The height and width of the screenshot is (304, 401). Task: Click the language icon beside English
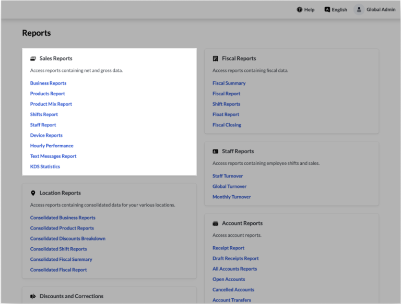click(x=327, y=9)
